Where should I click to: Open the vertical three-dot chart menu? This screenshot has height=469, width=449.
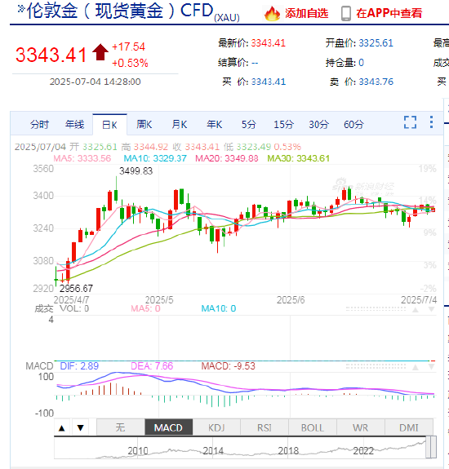(431, 122)
